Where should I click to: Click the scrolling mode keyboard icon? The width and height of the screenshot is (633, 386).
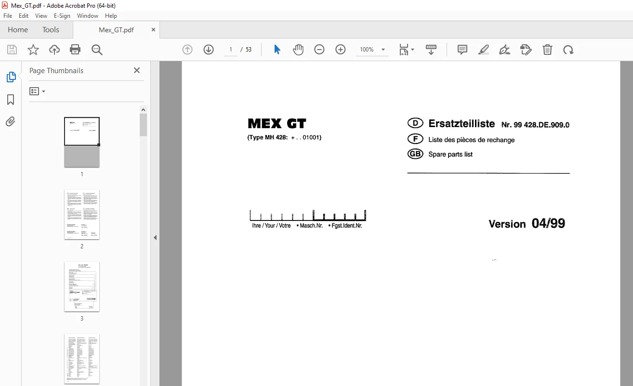[431, 50]
